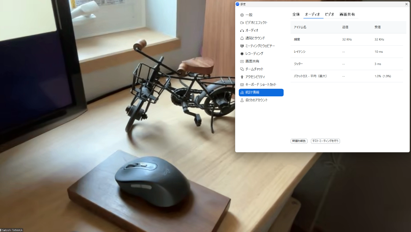Select 通知とサウンド in the sidebar
411x232 pixels.
click(261, 38)
